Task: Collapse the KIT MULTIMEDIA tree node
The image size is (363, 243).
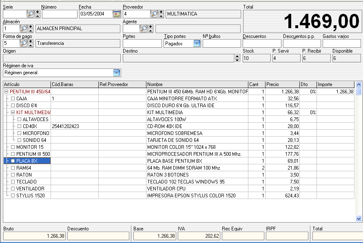Action: click(x=13, y=113)
